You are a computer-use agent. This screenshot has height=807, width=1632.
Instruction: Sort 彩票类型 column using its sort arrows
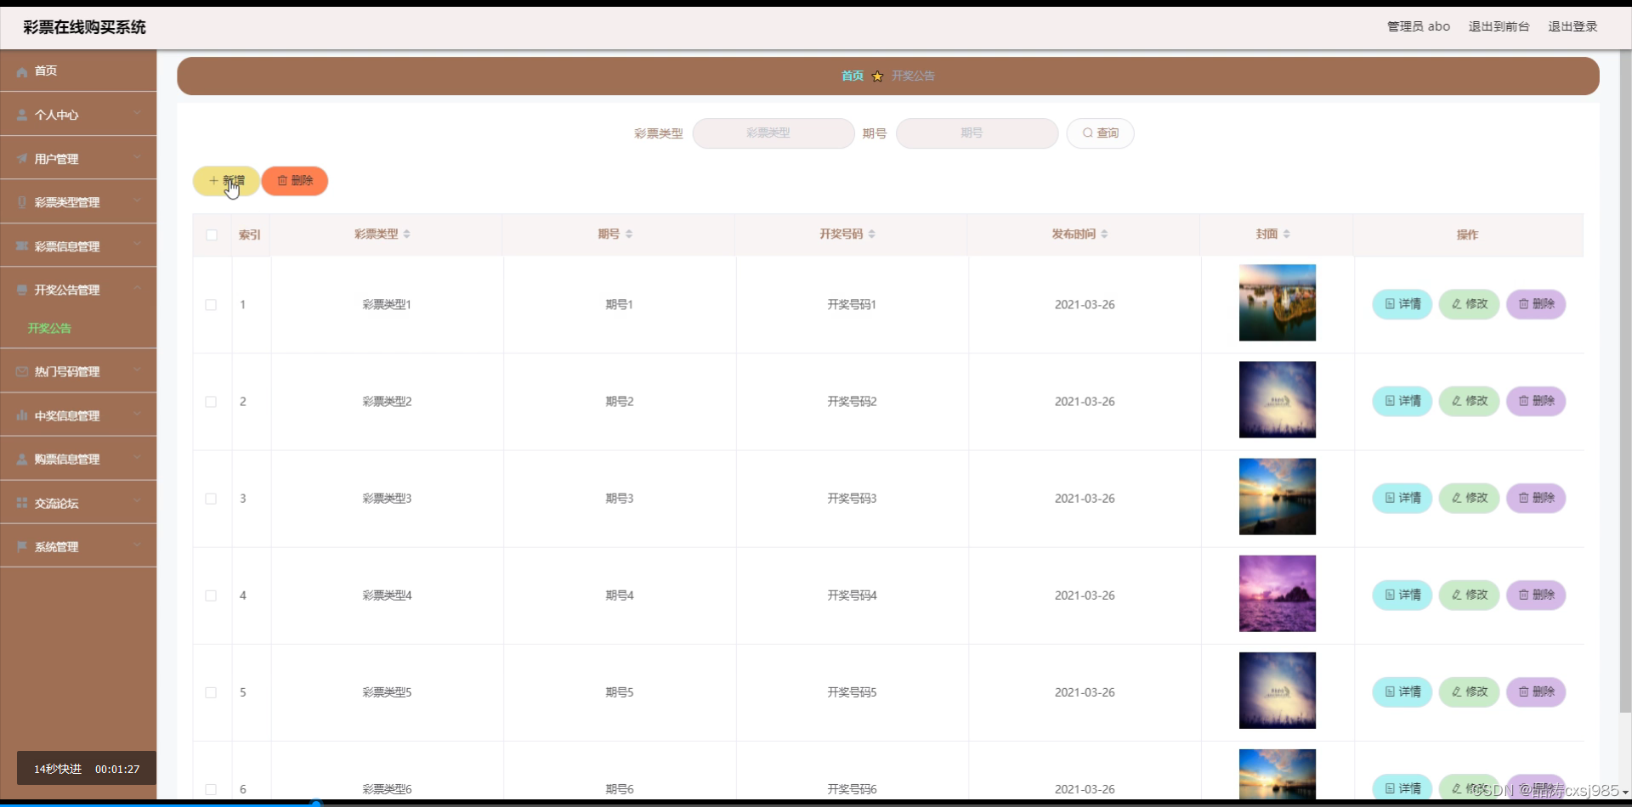407,234
